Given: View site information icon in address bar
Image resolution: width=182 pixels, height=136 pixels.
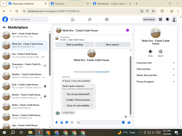Looking at the screenshot, I should [24, 11].
